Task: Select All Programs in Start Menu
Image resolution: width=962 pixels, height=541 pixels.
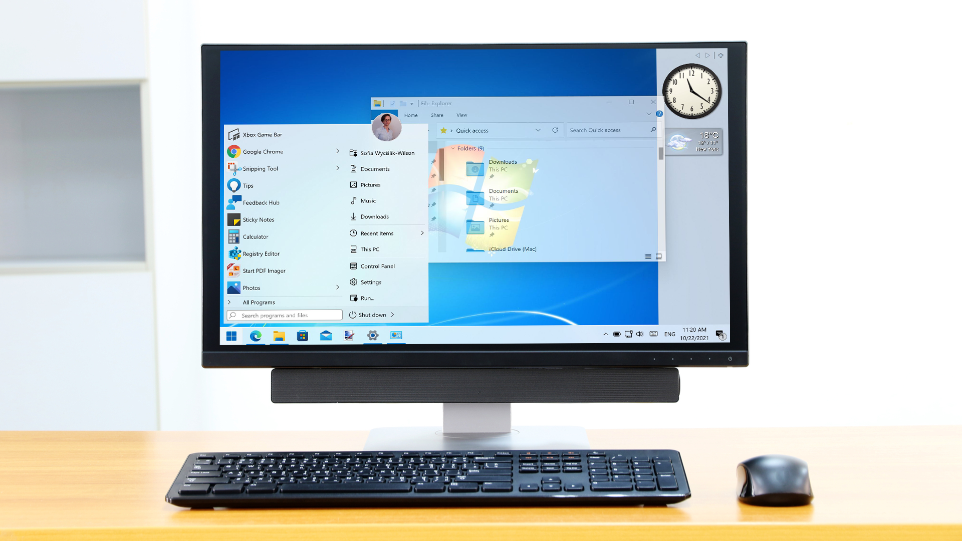Action: pyautogui.click(x=258, y=302)
